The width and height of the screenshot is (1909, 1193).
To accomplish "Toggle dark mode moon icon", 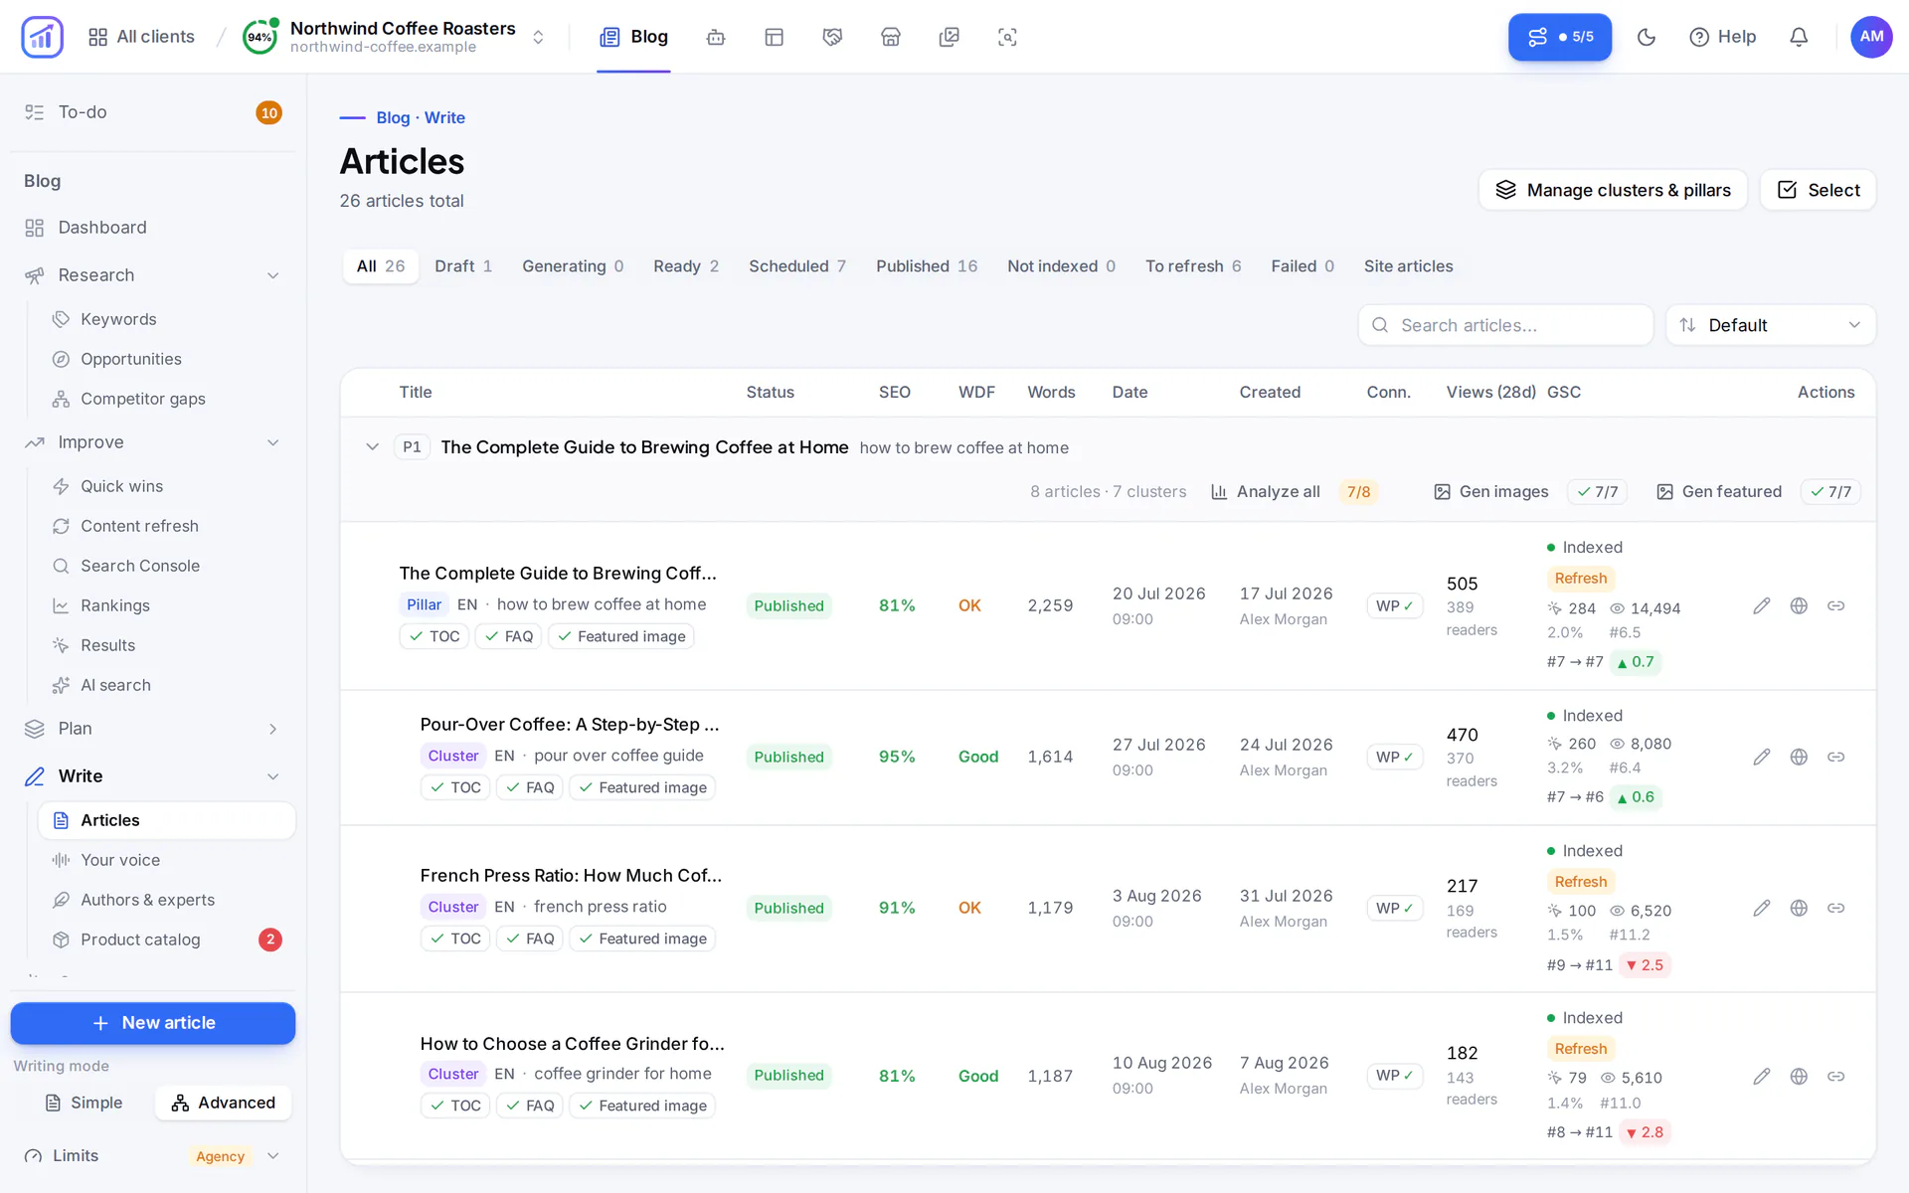I will 1647,37.
